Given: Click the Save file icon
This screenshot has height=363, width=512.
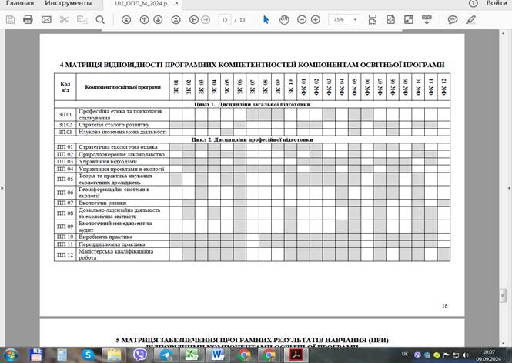Looking at the screenshot, I should [x=9, y=19].
